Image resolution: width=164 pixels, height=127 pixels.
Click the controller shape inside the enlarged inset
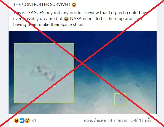coord(44,73)
